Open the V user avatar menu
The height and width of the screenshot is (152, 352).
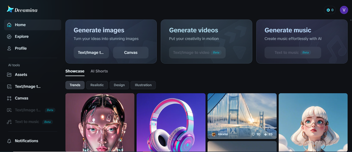(344, 10)
